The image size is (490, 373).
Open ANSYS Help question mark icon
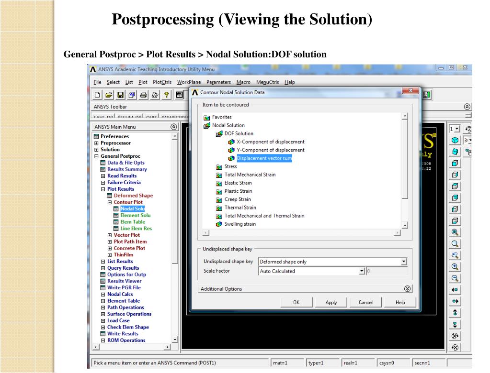(167, 95)
